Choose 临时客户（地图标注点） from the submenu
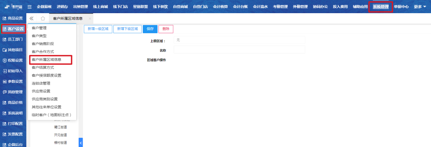This screenshot has width=431, height=147. click(x=51, y=115)
